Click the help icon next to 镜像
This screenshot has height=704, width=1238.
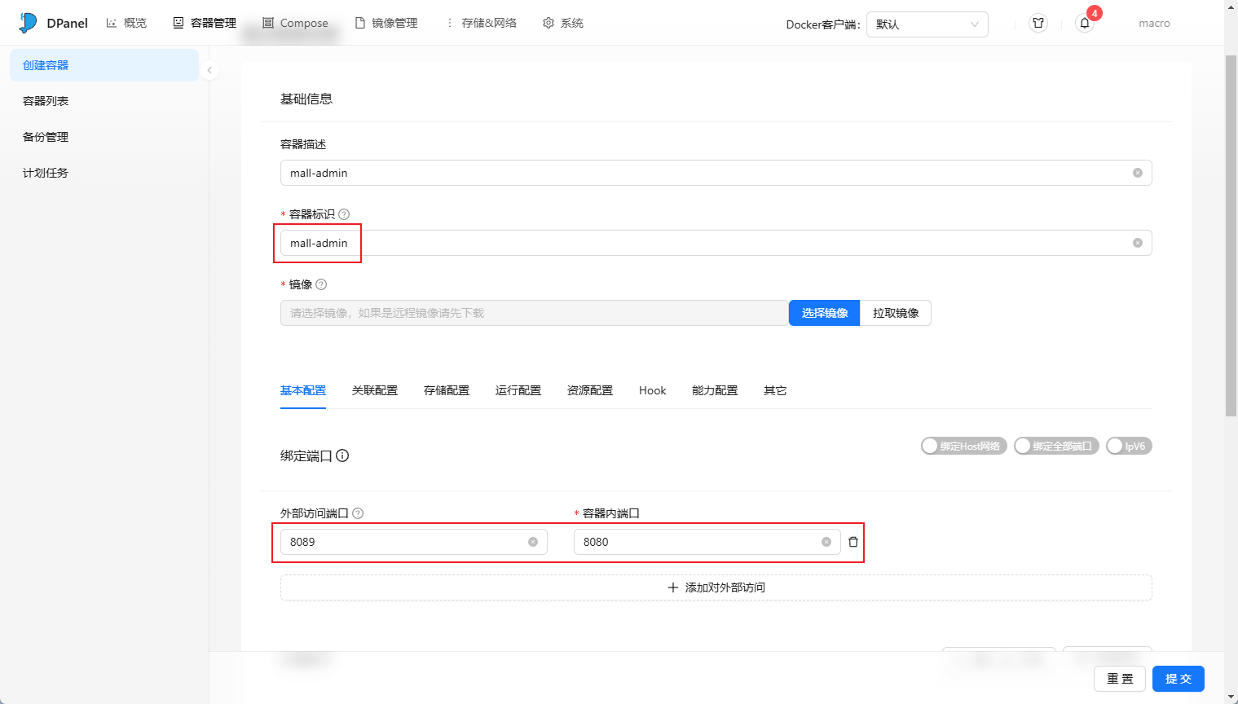321,284
